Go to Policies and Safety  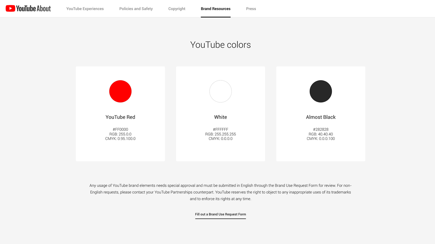pyautogui.click(x=136, y=9)
